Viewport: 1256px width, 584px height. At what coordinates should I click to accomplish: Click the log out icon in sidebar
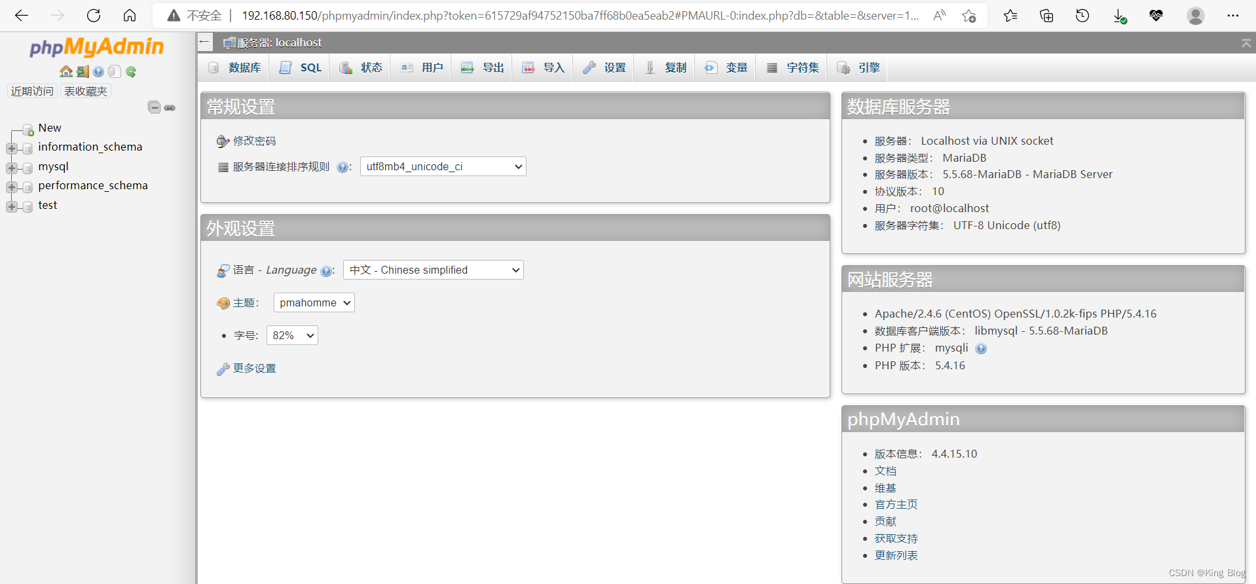tap(83, 71)
